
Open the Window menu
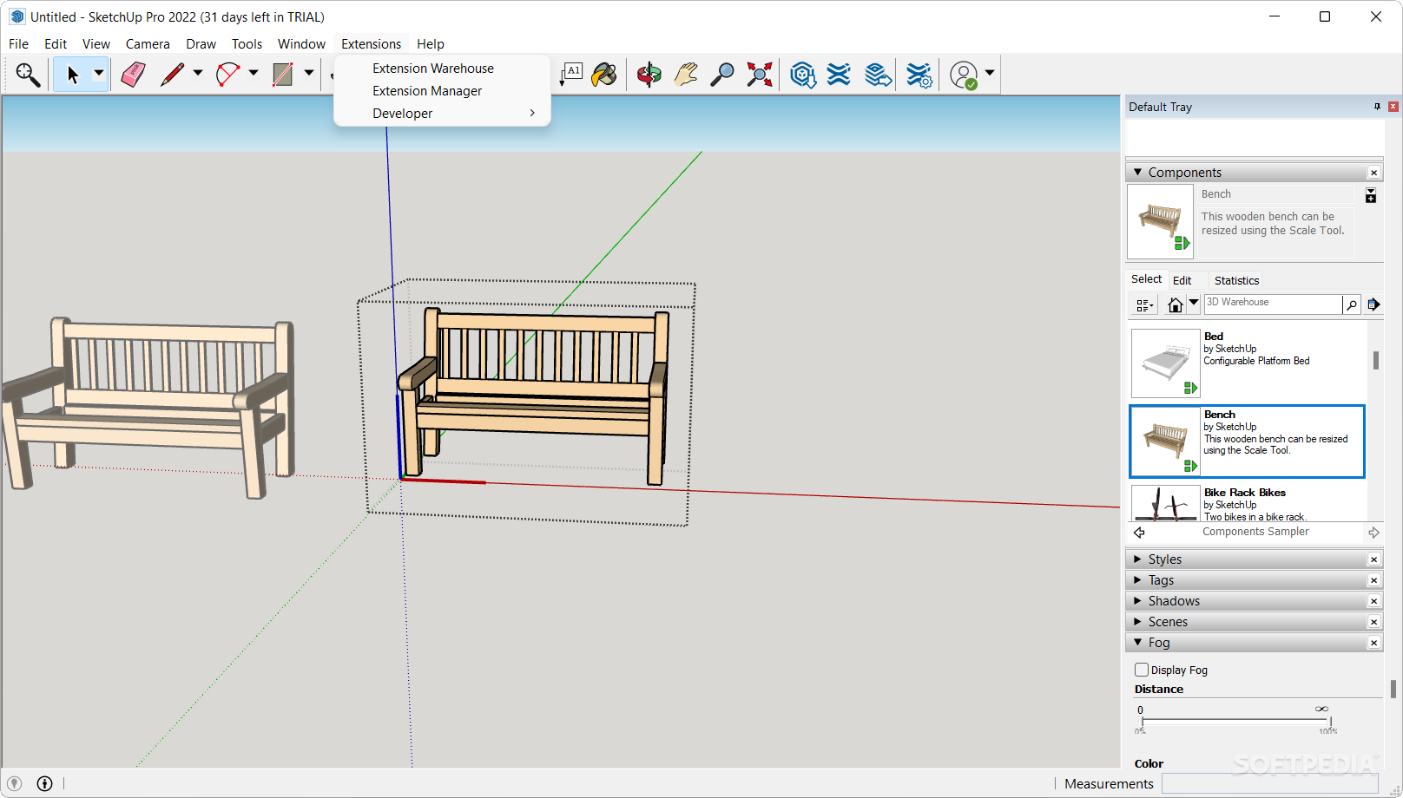click(x=301, y=44)
